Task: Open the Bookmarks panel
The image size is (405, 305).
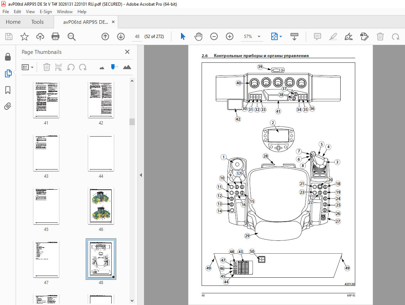Action: click(8, 90)
